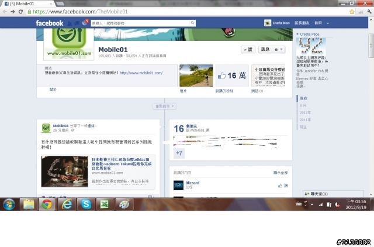Open the notes thumbnail tile
The height and width of the screenshot is (247, 374).
point(268,76)
